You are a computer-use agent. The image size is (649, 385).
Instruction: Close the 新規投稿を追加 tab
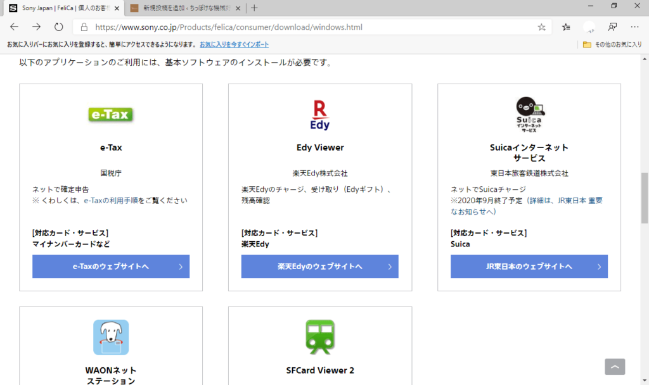click(x=238, y=8)
